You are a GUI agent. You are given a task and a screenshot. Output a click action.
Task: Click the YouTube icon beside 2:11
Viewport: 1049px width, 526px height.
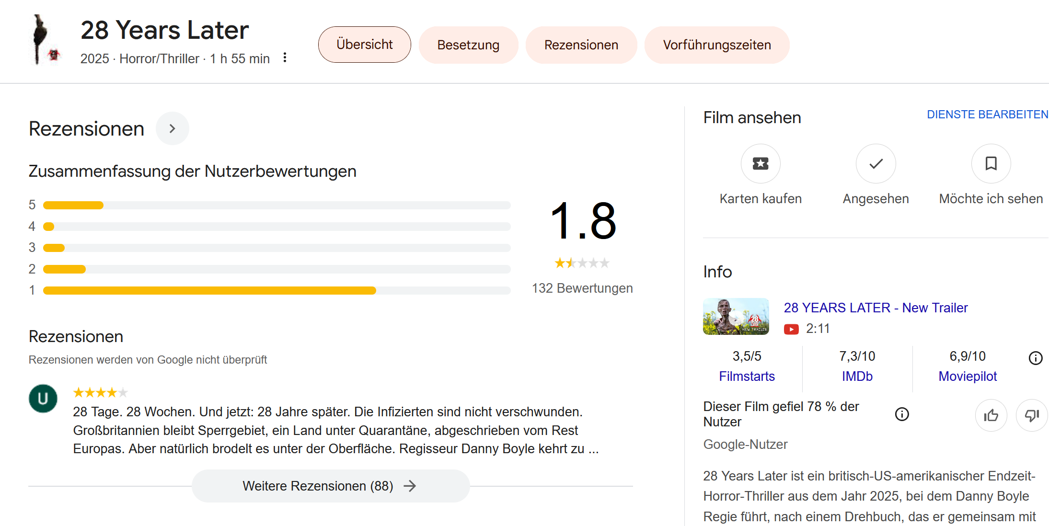(791, 329)
